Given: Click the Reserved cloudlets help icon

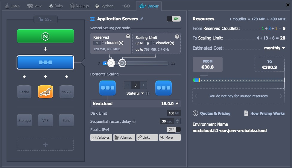Looking at the screenshot, I should (128, 37).
